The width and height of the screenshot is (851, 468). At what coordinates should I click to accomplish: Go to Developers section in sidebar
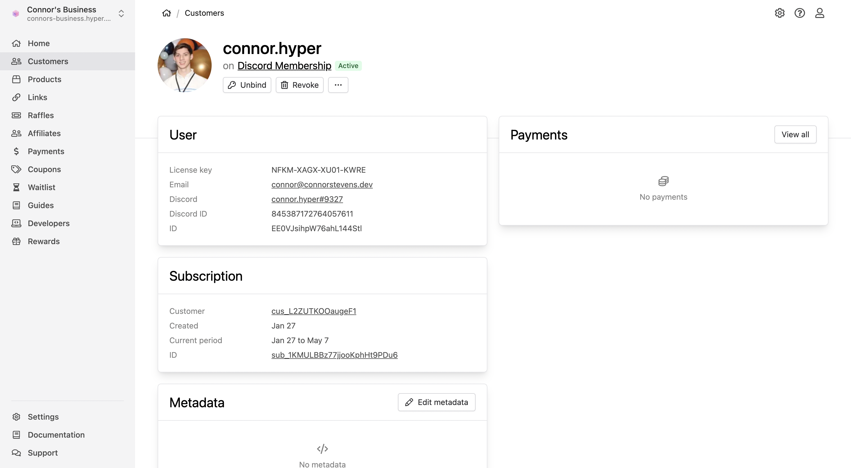coord(49,223)
